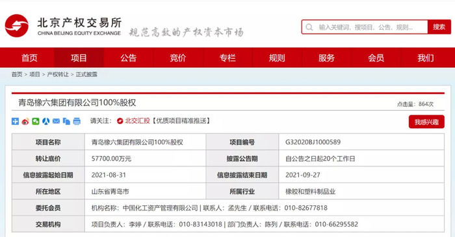Click the red 搜索 button
Screen dimensions: 455x237
pyautogui.click(x=439, y=27)
